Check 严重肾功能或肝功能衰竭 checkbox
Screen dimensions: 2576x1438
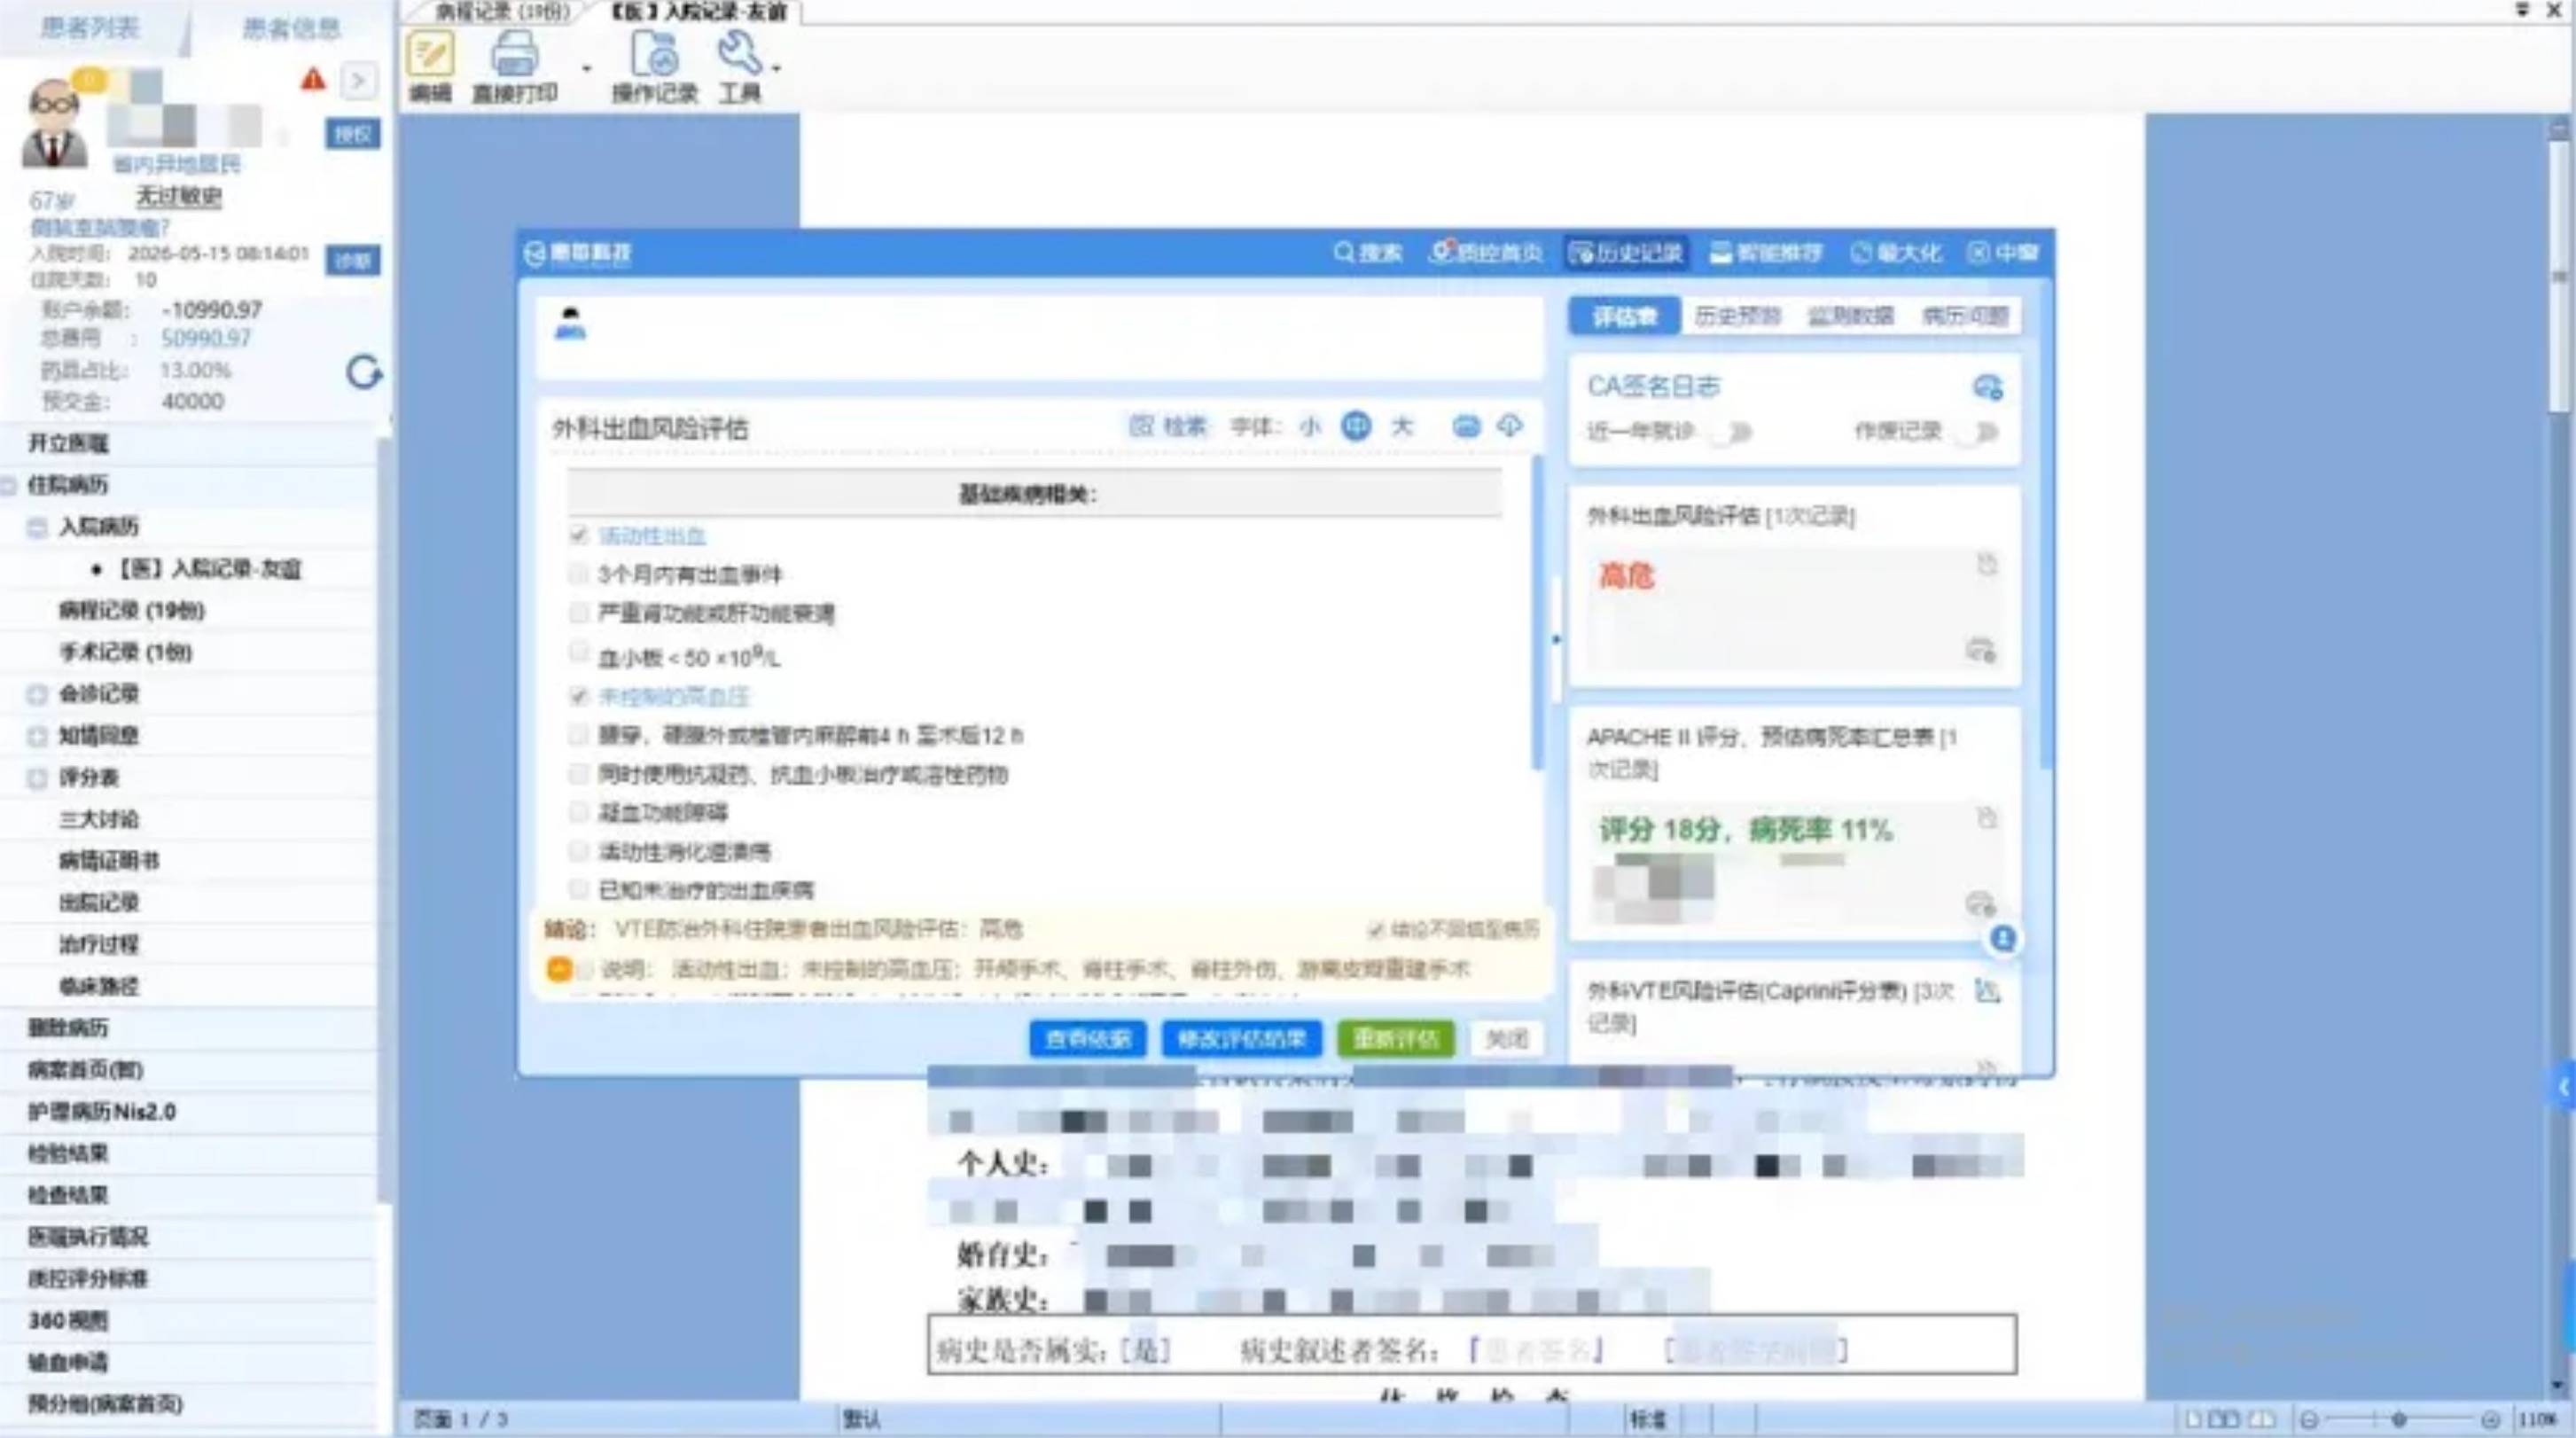[578, 613]
